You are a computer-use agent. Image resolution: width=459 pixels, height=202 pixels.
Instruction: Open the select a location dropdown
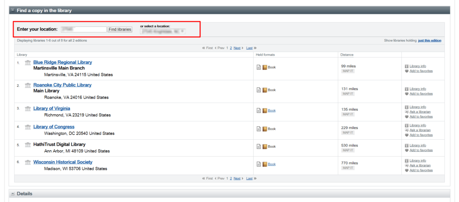coord(163,31)
